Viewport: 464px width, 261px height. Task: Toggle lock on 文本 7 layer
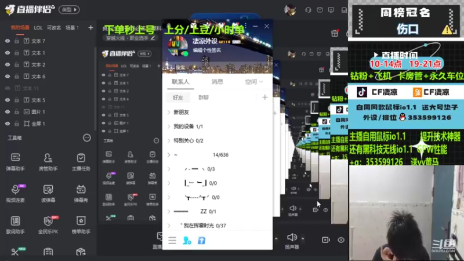click(17, 41)
